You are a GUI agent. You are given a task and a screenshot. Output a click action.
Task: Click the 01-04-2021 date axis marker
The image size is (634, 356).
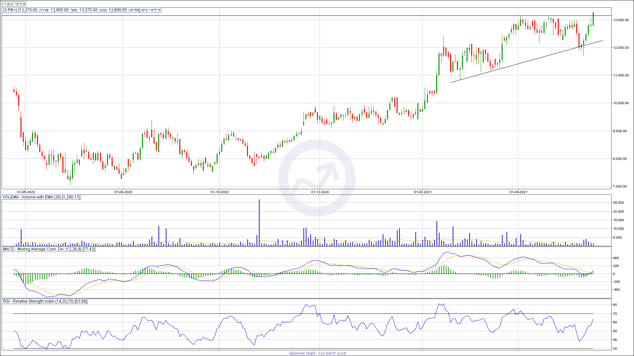(x=518, y=192)
